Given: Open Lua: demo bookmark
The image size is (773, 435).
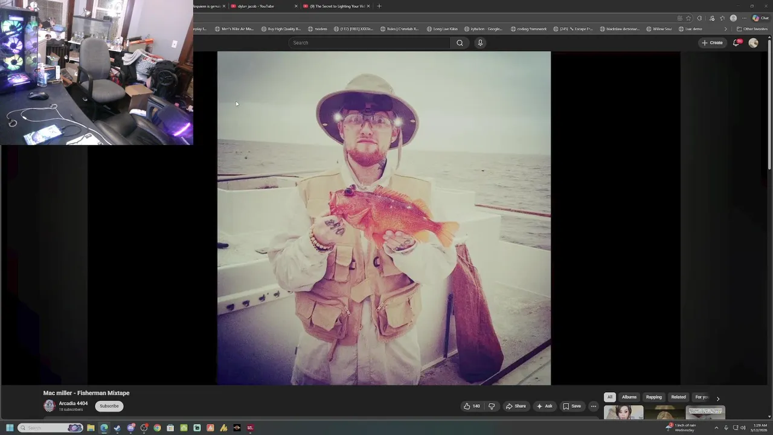Looking at the screenshot, I should (690, 29).
